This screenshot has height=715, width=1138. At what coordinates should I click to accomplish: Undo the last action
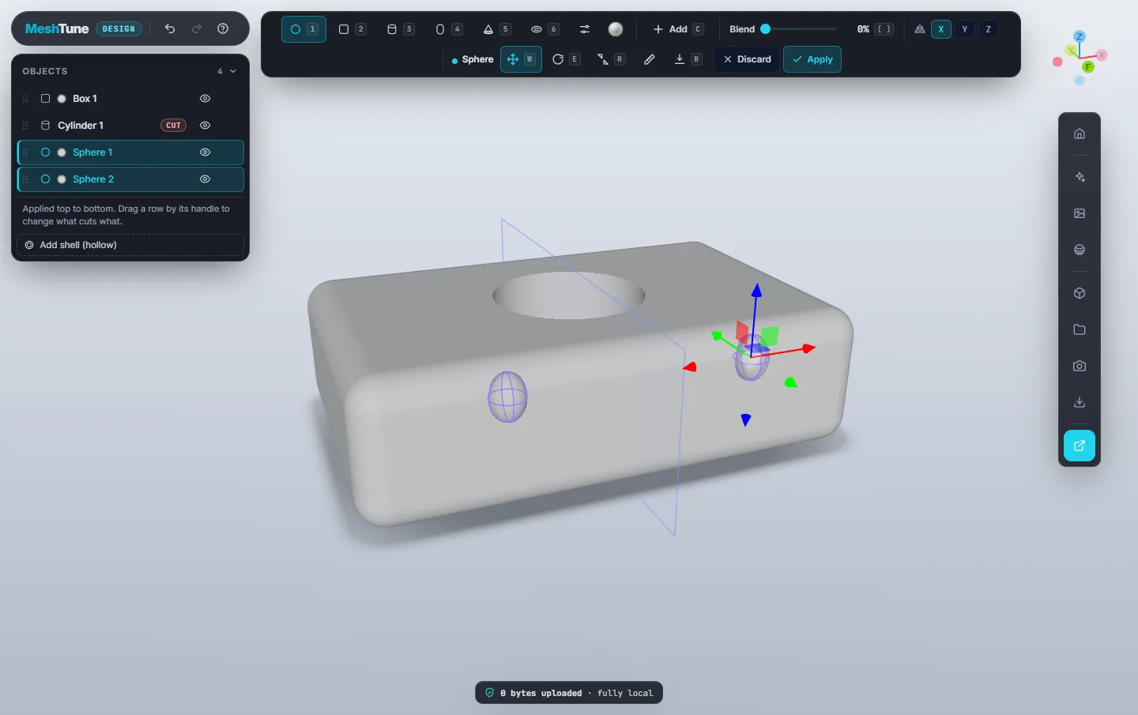[170, 28]
